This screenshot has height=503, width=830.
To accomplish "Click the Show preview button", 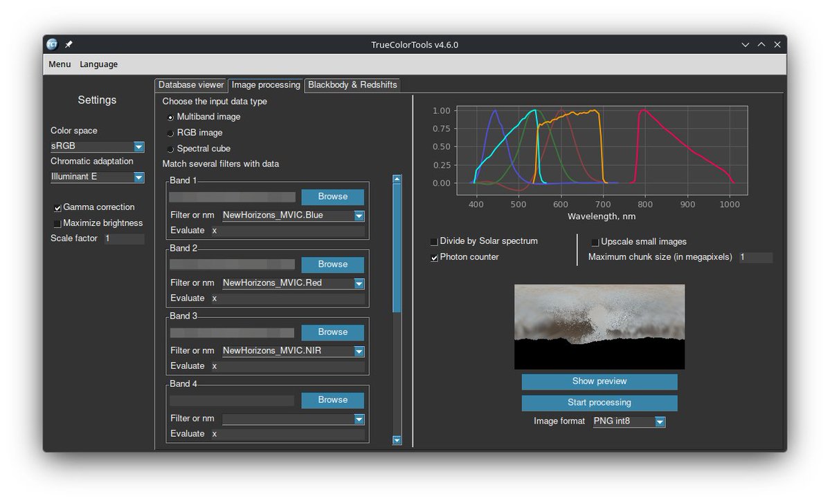I will 599,381.
